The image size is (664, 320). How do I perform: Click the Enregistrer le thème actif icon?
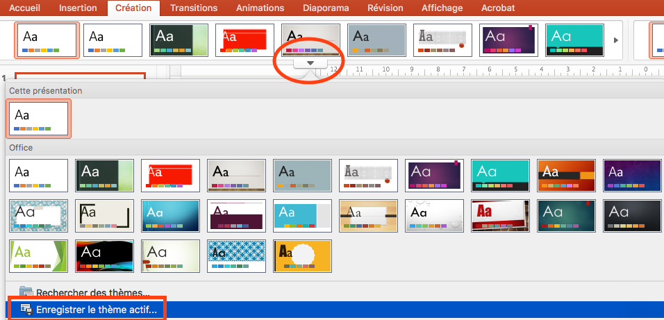26,309
